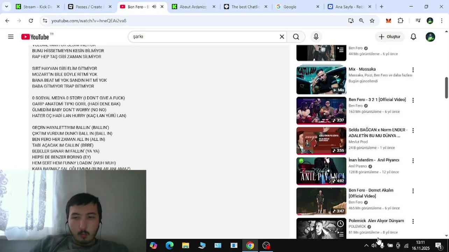The height and width of the screenshot is (252, 449).
Task: Visit the POLEMICK channel name
Action: coord(357,227)
